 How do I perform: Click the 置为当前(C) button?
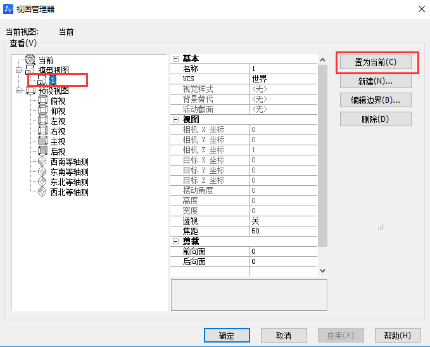click(x=376, y=62)
